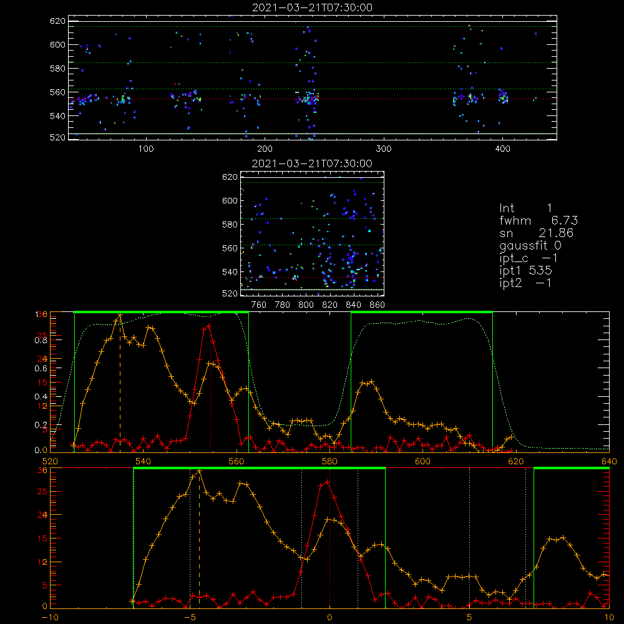624x624 pixels.
Task: Click x-axis label 580 on third plot
Action: [329, 462]
